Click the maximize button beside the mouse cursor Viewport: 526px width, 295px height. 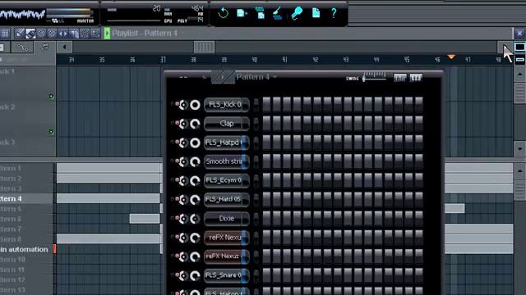519,47
